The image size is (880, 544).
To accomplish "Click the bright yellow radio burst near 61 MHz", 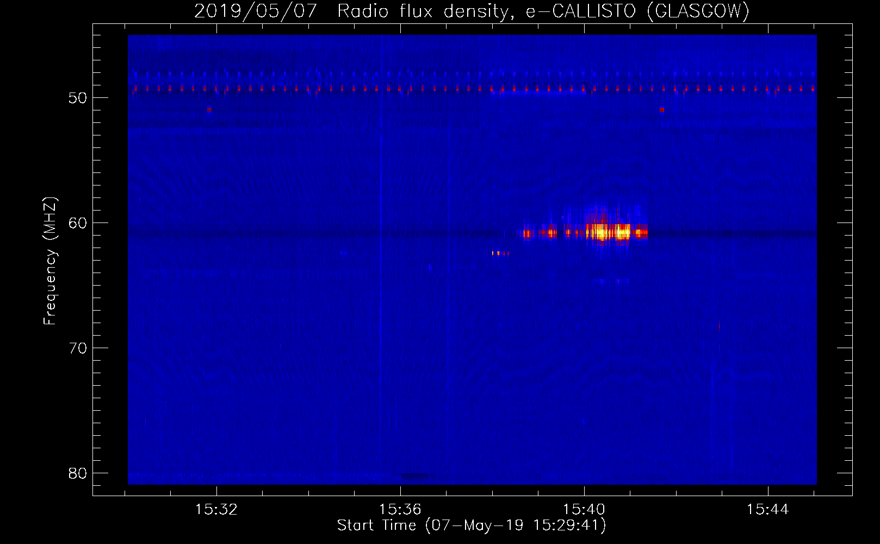I will (608, 232).
